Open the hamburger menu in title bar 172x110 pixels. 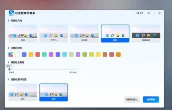(x=149, y=13)
